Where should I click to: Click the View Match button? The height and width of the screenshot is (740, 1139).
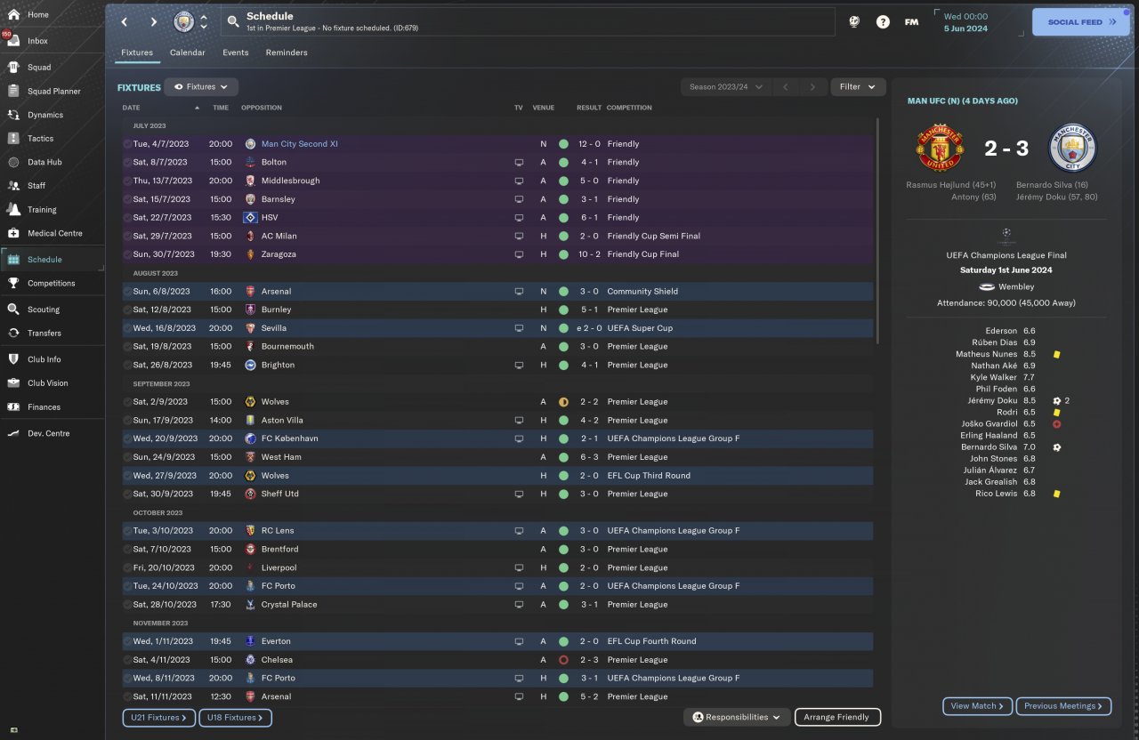click(977, 706)
